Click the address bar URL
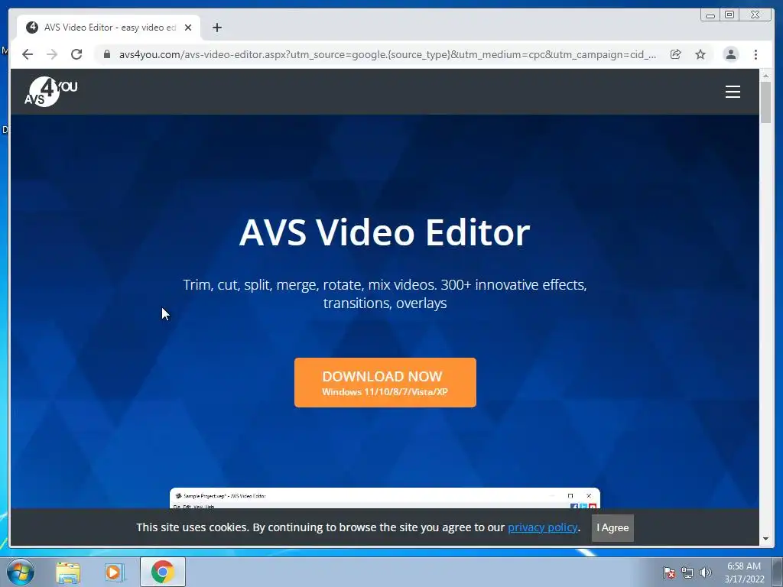The image size is (783, 587). point(387,54)
